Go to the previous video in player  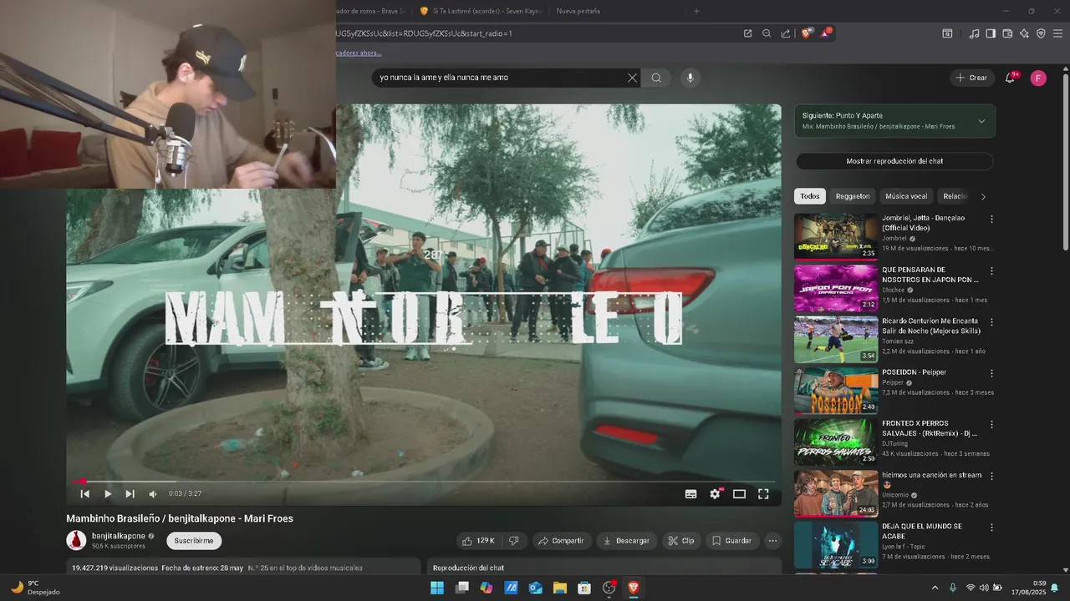(84, 494)
